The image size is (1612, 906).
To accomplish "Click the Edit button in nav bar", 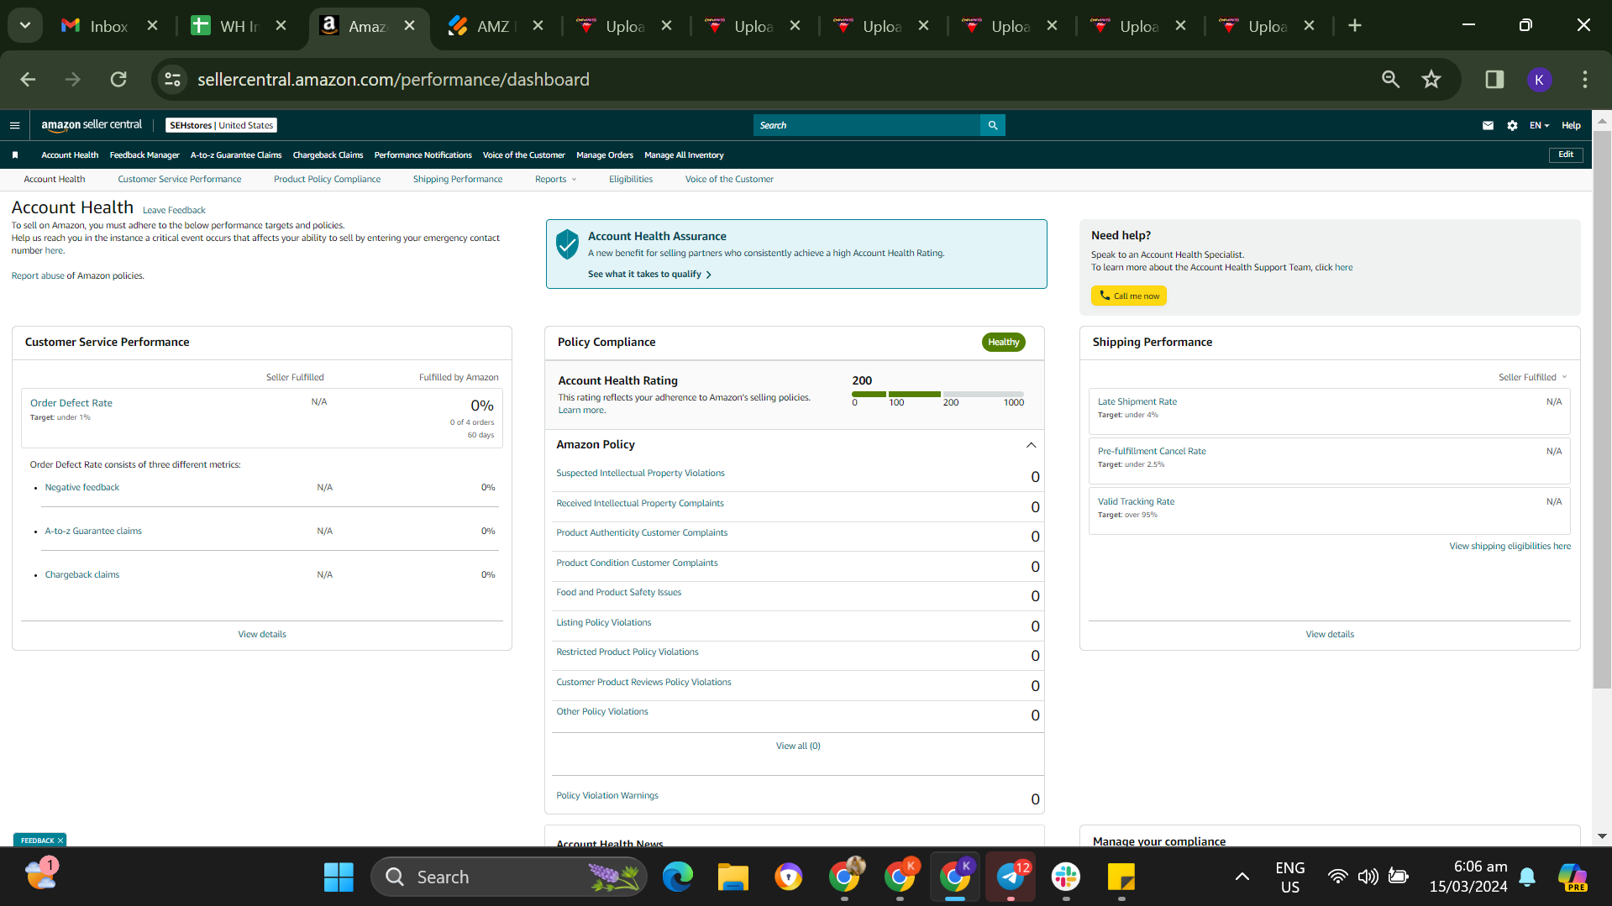I will coord(1566,154).
